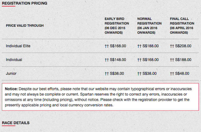Click the dagger symbols before S$208.00

pyautogui.click(x=172, y=46)
